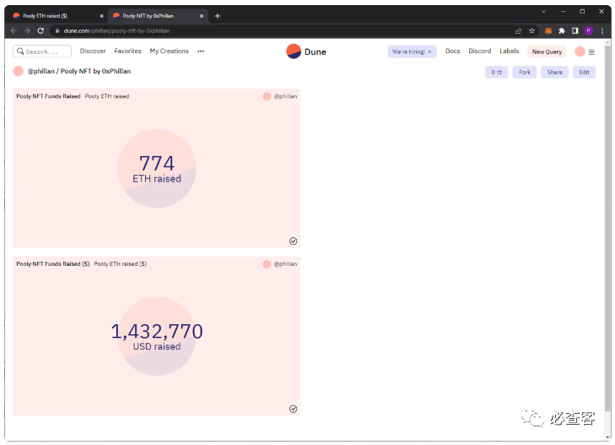615x445 pixels.
Task: Star the dashboard with 0 star button
Action: coord(497,73)
